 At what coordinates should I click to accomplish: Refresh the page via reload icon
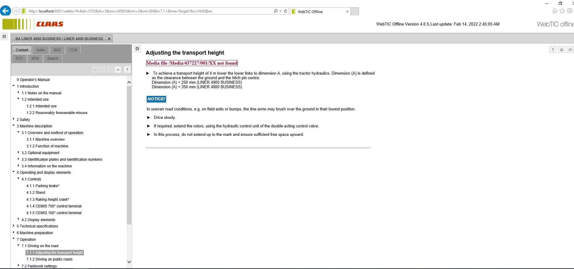click(x=285, y=11)
